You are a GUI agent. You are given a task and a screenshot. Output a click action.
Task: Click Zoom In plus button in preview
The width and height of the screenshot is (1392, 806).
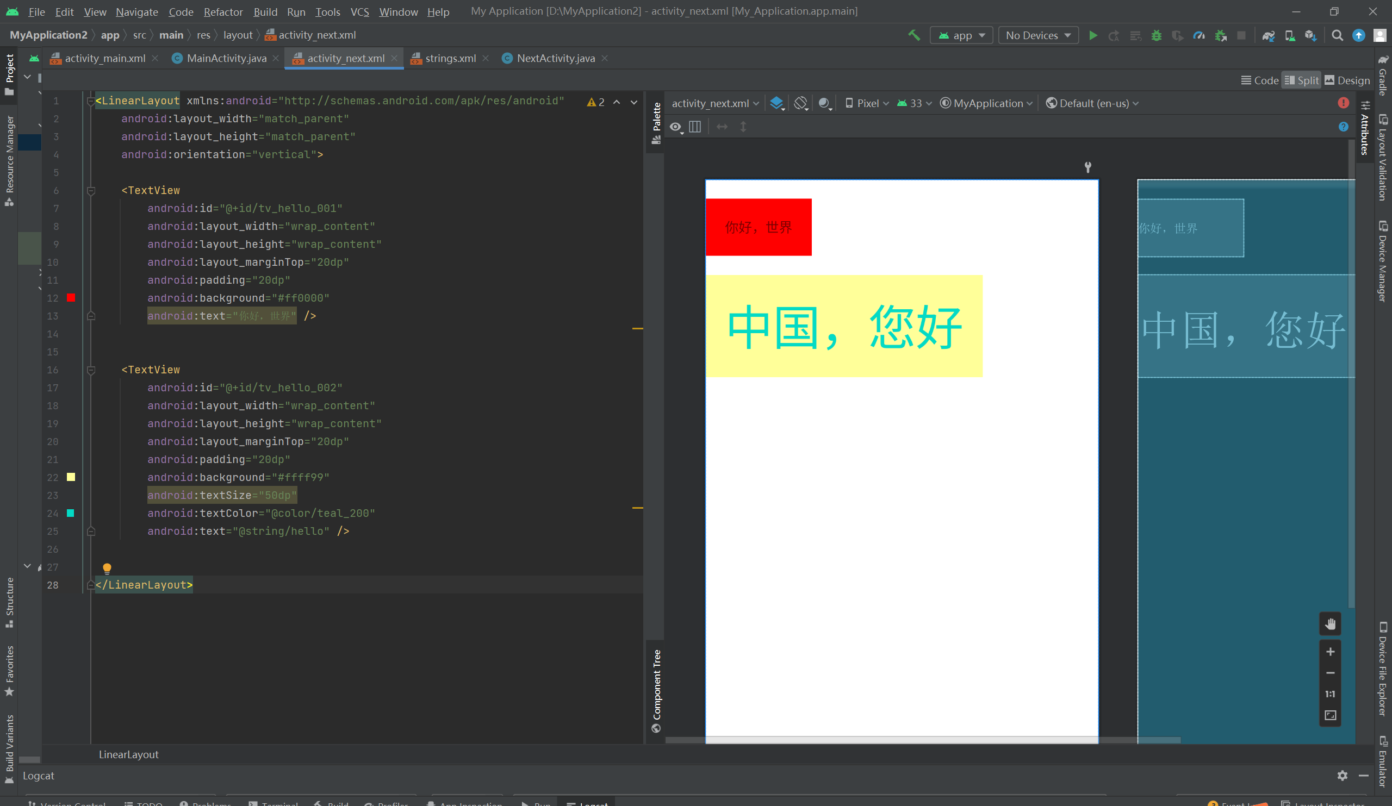[x=1330, y=652]
